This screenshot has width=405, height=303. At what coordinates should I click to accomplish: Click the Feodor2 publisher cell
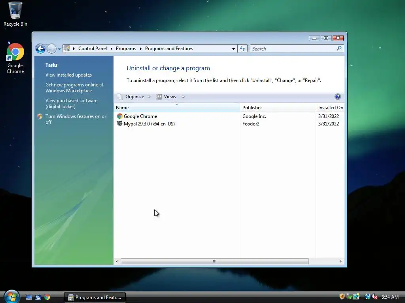pyautogui.click(x=251, y=123)
